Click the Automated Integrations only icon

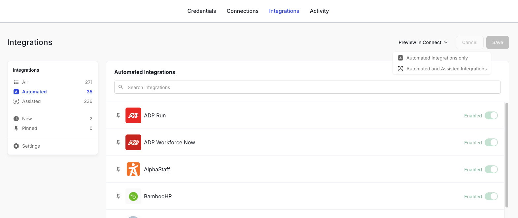400,58
